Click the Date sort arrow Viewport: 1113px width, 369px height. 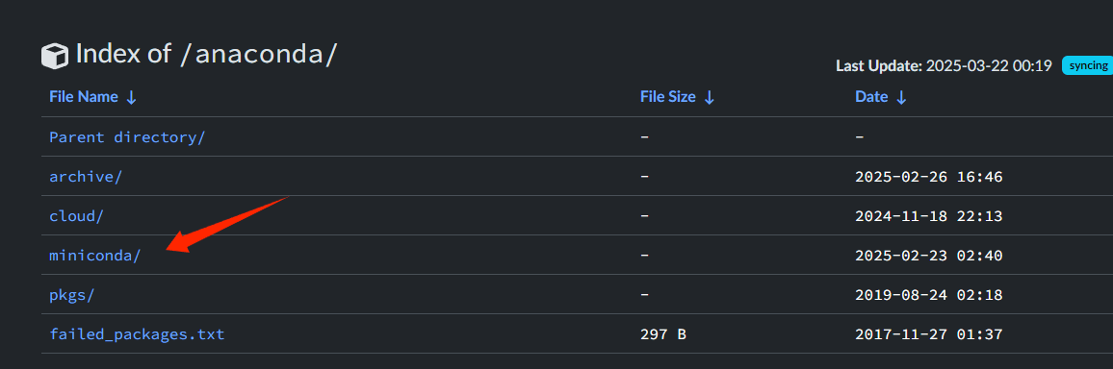coord(901,98)
